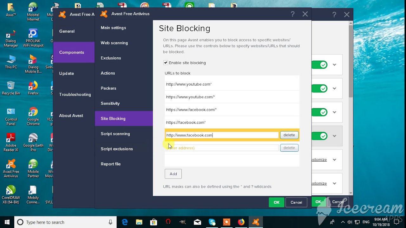Click OK in the rear Avast window
The height and width of the screenshot is (228, 406).
pos(318,202)
